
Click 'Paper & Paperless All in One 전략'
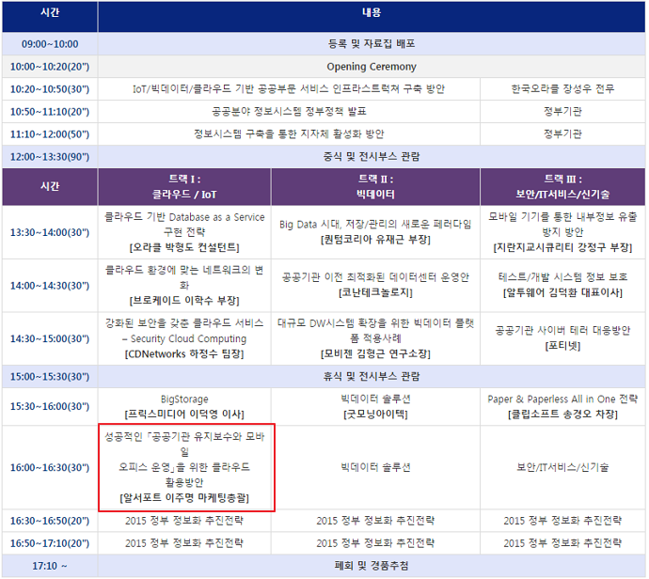click(562, 406)
